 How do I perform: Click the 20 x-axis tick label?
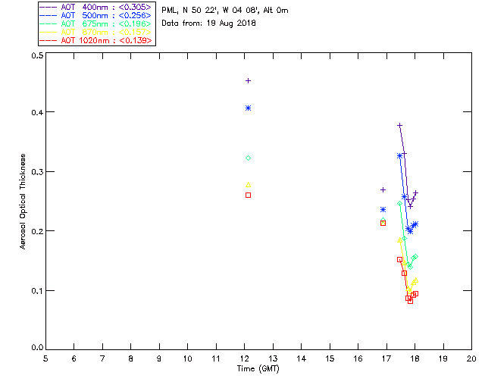tap(471, 358)
